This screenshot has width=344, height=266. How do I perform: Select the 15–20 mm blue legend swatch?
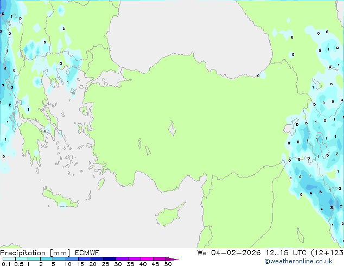click(84, 259)
